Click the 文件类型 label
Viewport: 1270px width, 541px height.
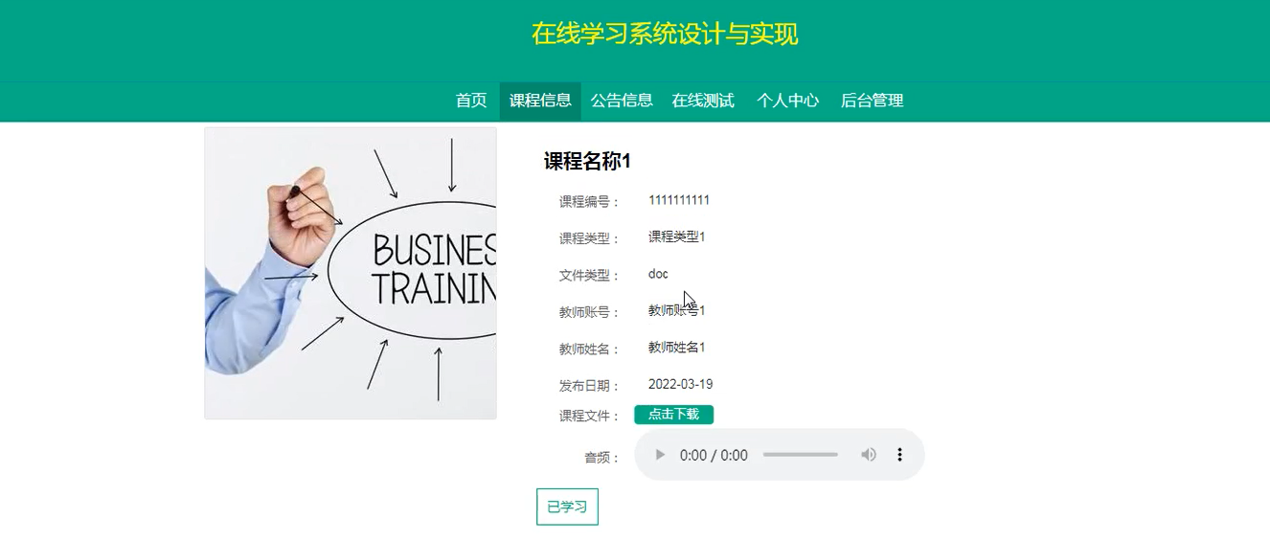590,276
